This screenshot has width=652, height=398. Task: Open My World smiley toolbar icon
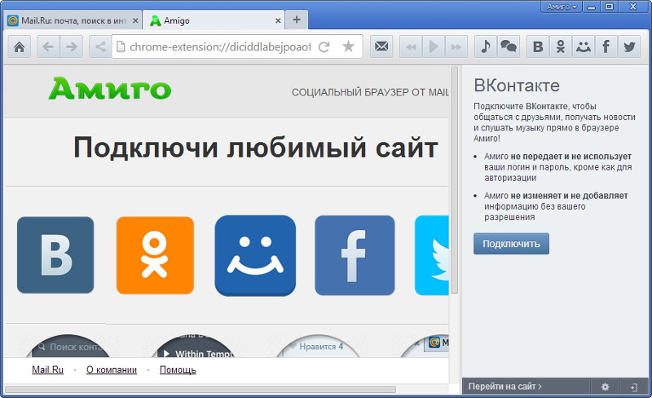[584, 47]
